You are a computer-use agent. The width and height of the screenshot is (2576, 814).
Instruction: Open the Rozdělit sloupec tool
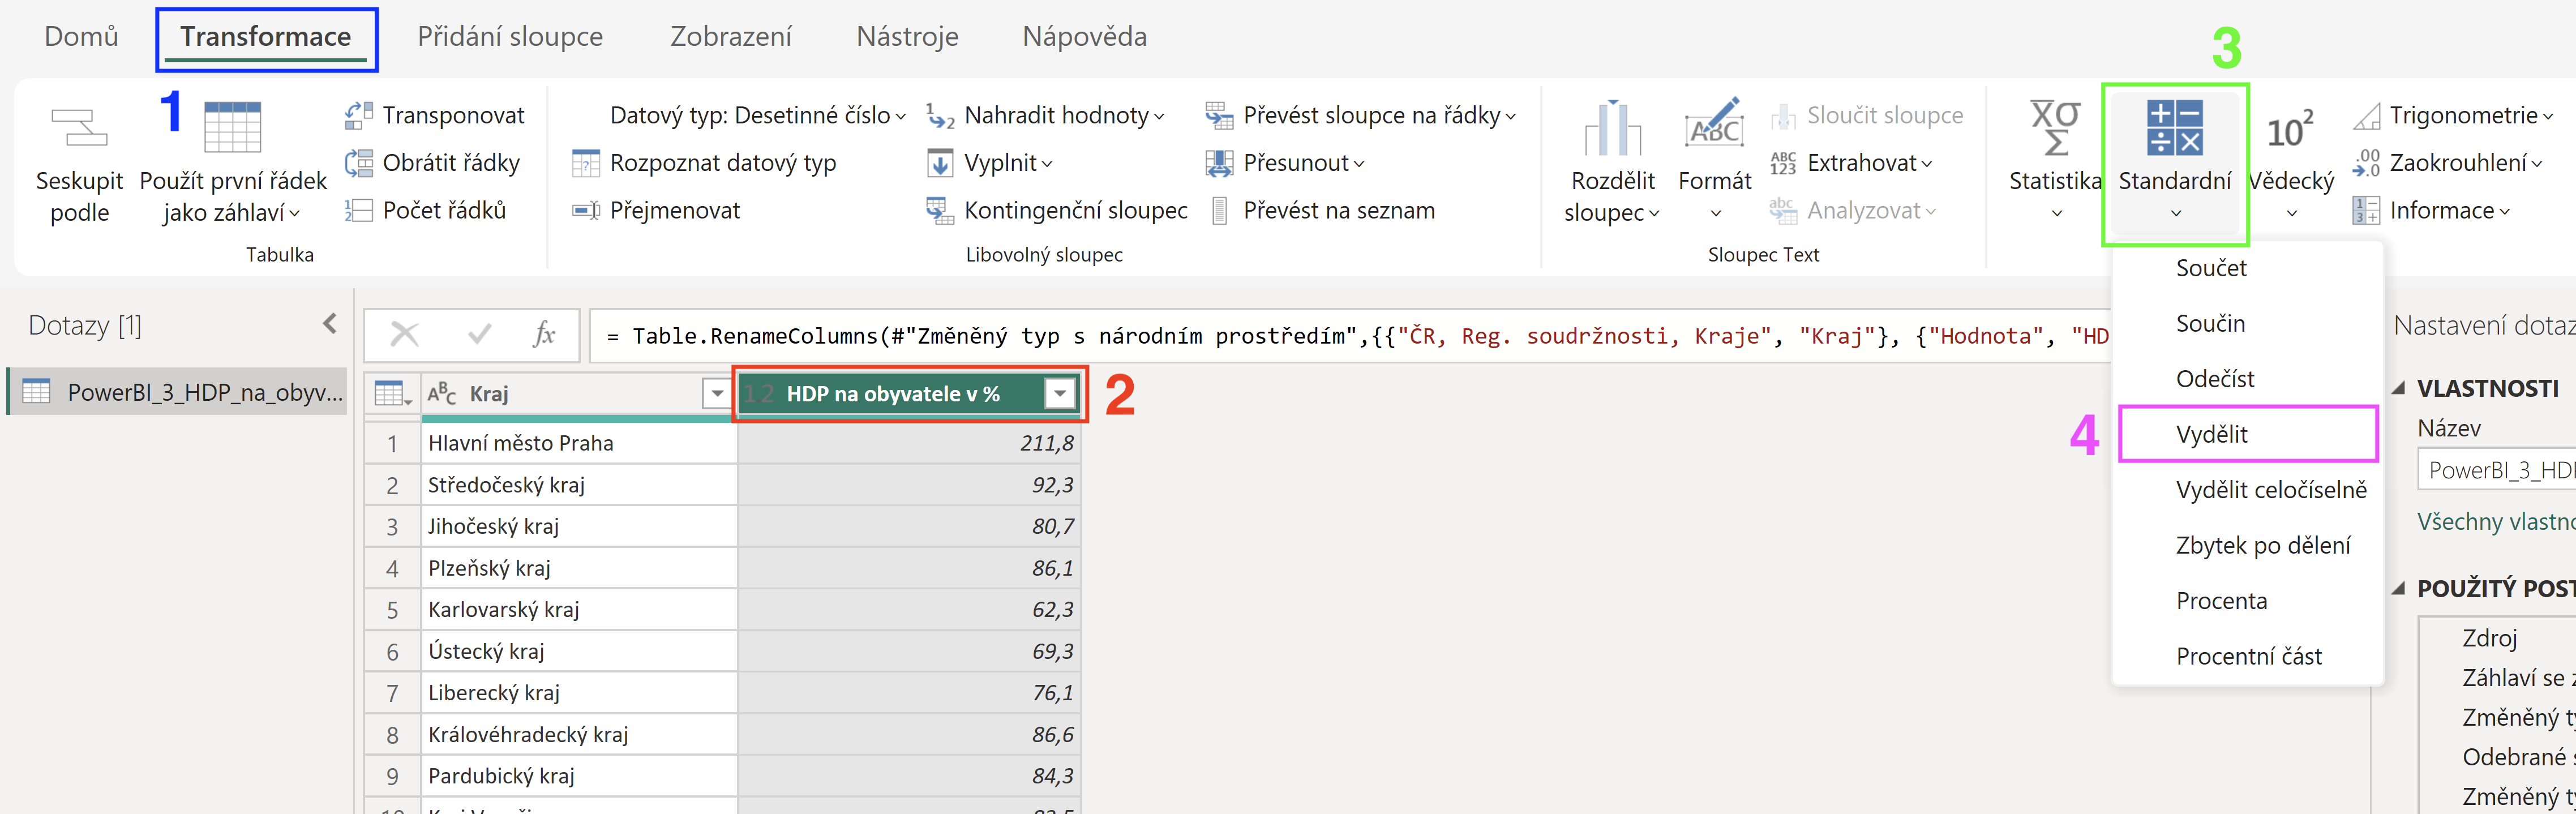click(1612, 163)
